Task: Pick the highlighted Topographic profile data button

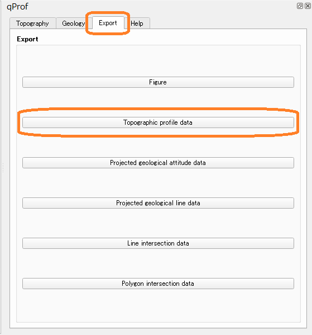Action: 158,122
